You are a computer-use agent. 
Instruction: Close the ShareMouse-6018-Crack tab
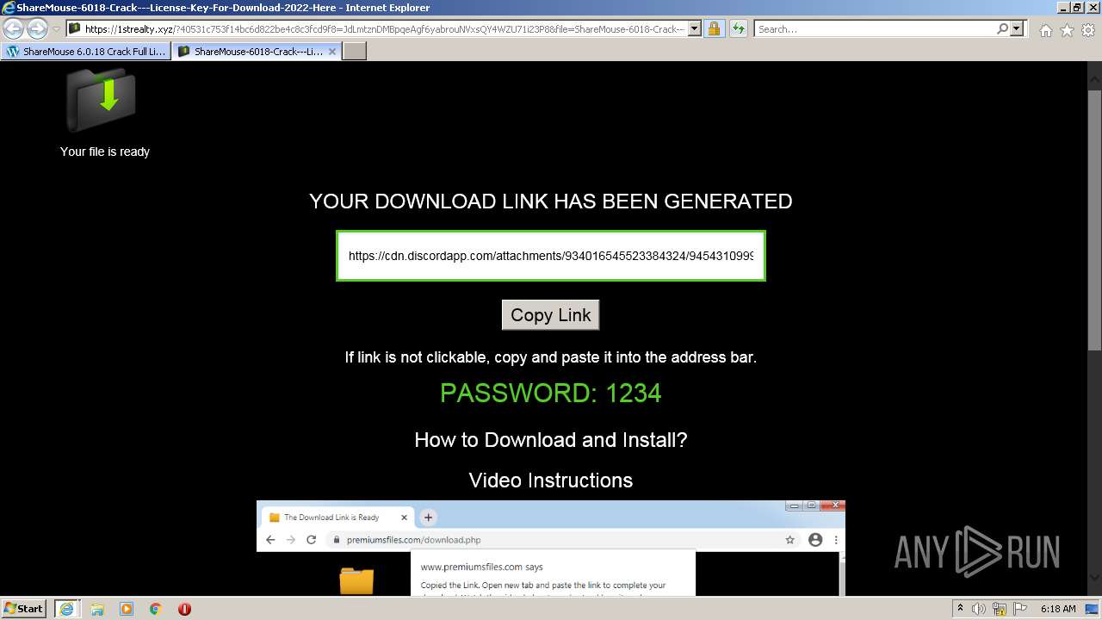[x=332, y=52]
